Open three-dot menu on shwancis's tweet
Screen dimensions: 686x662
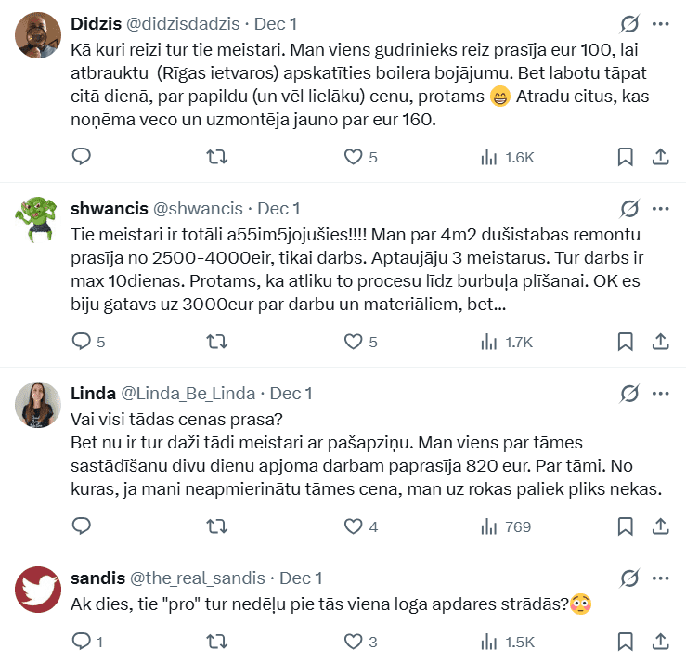tap(660, 208)
